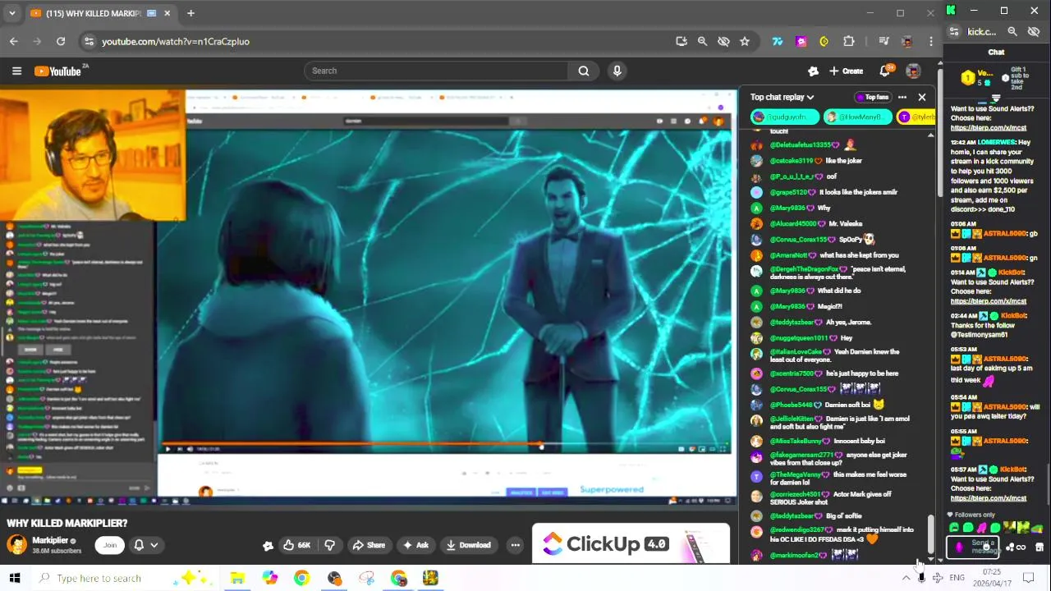Click the Join membership button

(x=109, y=545)
